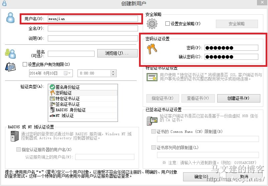Focus the certificate serial number limit field
Image resolution: width=268 pixels, height=186 pixels.
click(x=208, y=155)
